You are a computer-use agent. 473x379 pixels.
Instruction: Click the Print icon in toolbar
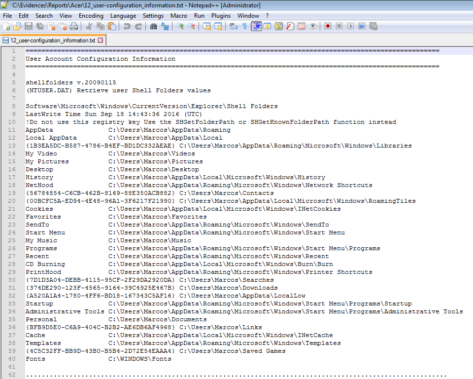[74, 26]
